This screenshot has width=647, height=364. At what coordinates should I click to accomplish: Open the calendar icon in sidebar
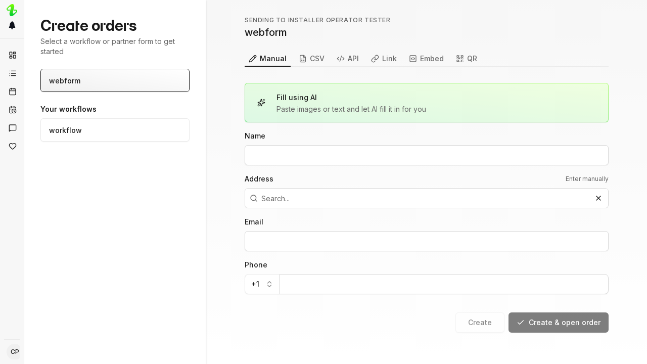13,92
